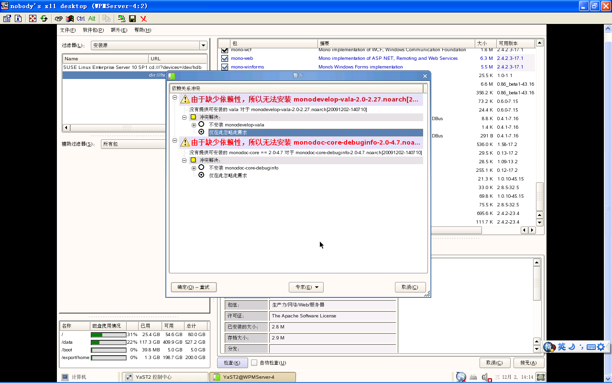Screen dimensions: 612x383
Task: Click 接受 button in main window
Action: 528,363
